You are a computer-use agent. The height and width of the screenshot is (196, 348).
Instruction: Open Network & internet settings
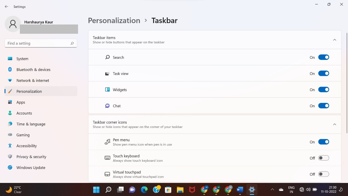click(x=32, y=80)
